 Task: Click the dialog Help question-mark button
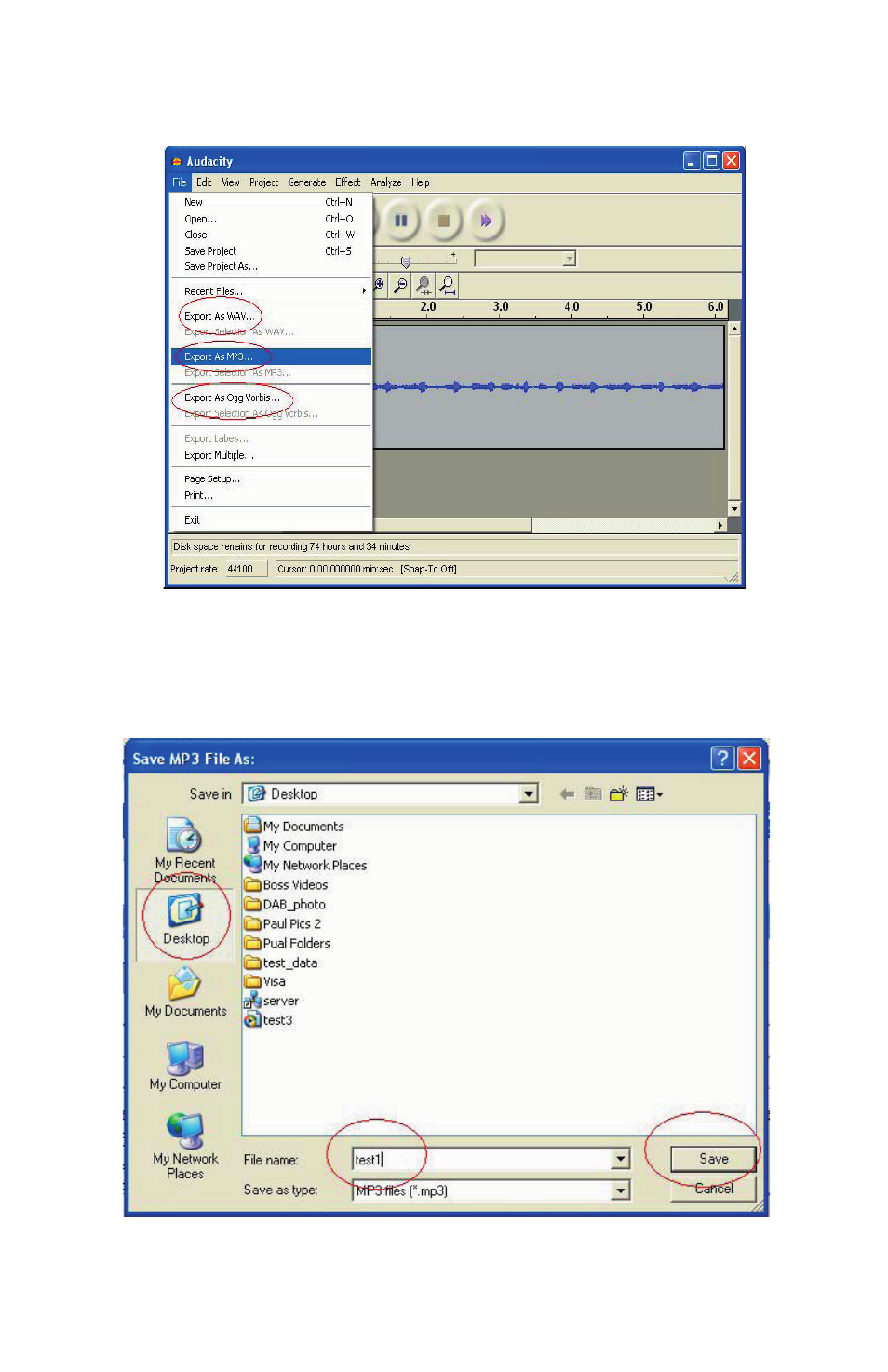click(722, 758)
